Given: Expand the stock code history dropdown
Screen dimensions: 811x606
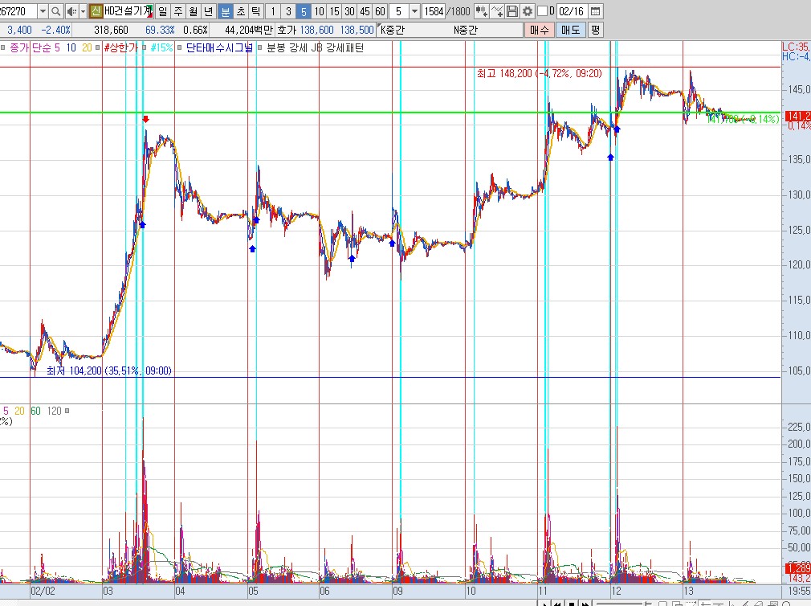Looking at the screenshot, I should pos(43,11).
